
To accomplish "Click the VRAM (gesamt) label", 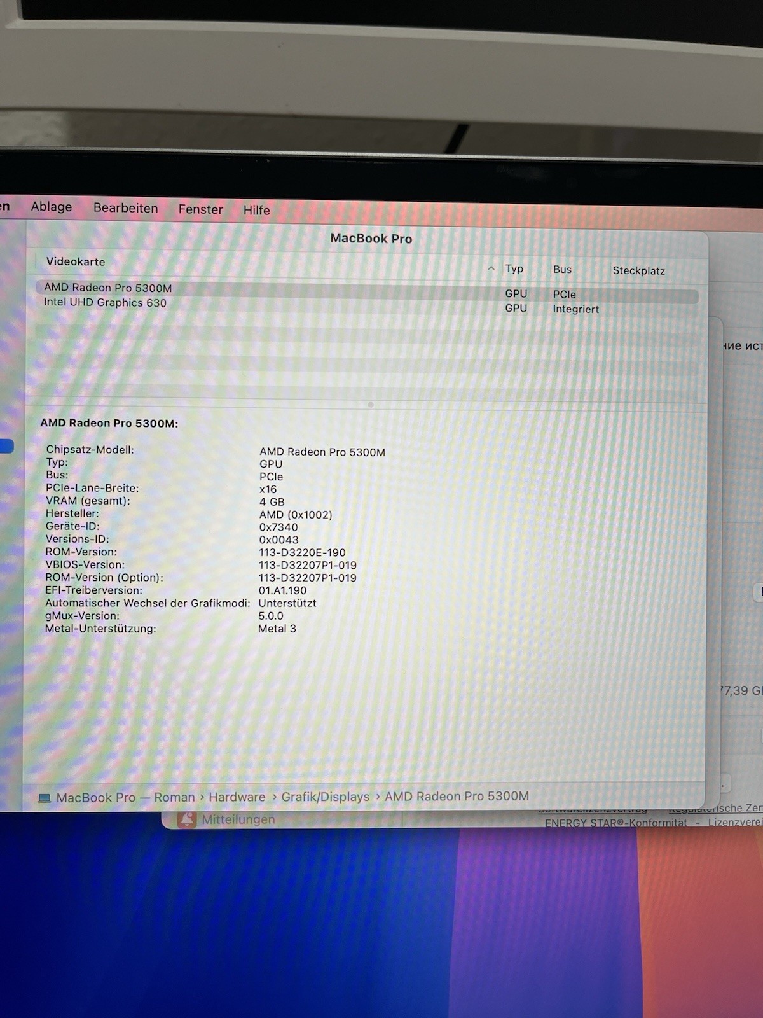I will coord(88,501).
